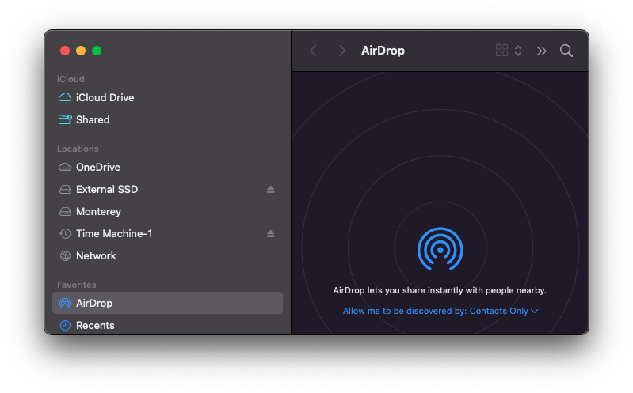Close the Finder window with red button
633x393 pixels.
click(x=65, y=51)
